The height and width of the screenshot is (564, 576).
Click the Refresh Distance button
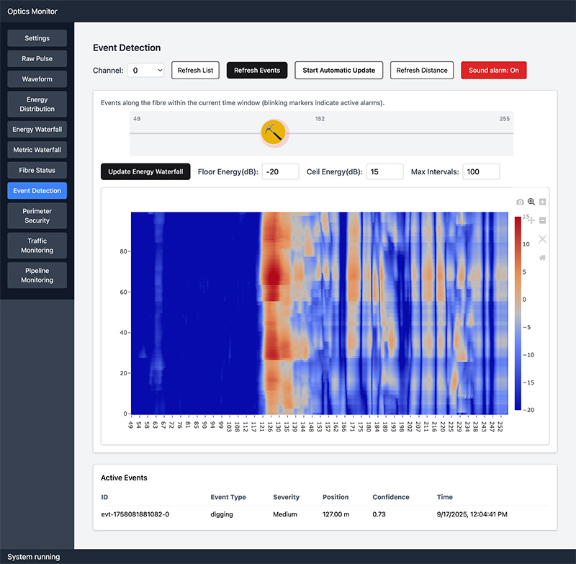click(x=422, y=70)
